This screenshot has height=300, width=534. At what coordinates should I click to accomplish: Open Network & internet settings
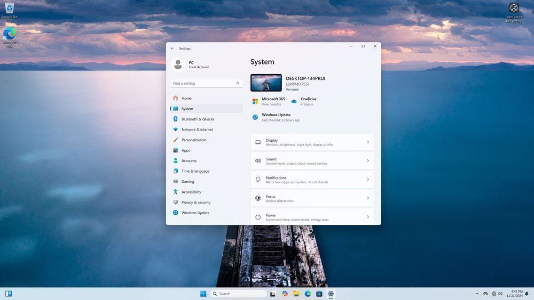click(206, 129)
